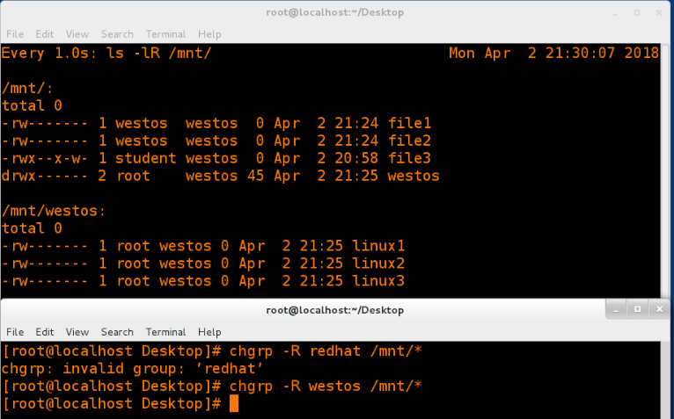Viewport: 674px width, 419px height.
Task: Open Help menu in top terminal window
Action: point(209,34)
